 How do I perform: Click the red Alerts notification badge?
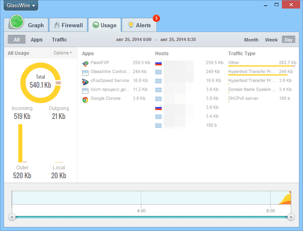[x=156, y=18]
